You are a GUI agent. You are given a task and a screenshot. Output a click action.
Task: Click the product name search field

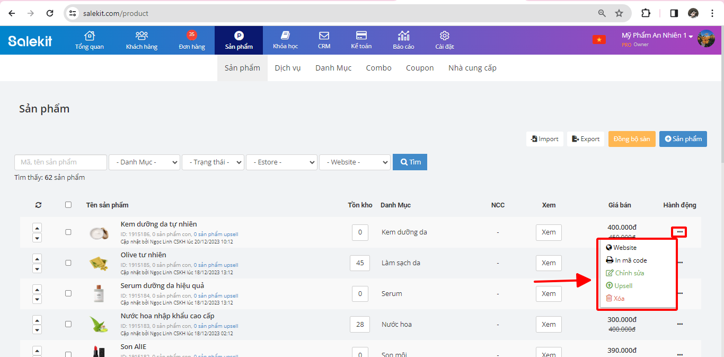(x=60, y=162)
